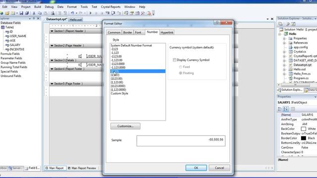This screenshot has width=317, height=178.
Task: Expand the Properties folder node
Action: (284, 39)
